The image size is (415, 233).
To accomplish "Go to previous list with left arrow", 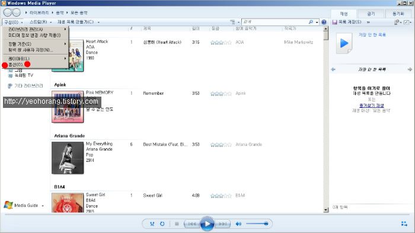I will pyautogui.click(x=333, y=69).
